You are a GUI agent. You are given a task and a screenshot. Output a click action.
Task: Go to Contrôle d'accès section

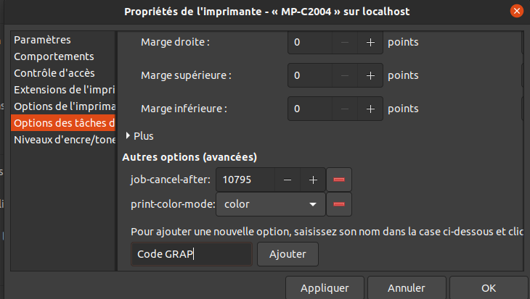(54, 73)
